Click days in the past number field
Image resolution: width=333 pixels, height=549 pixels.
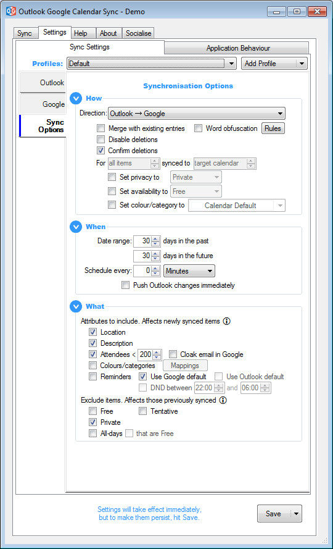[x=147, y=241]
